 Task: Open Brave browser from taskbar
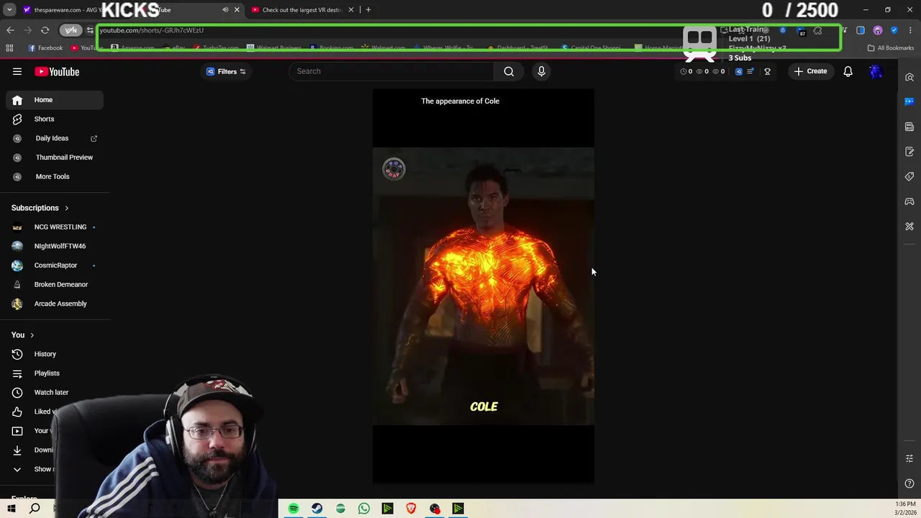click(x=411, y=509)
